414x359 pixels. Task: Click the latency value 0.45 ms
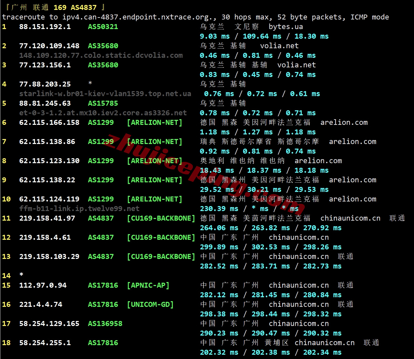coord(258,75)
